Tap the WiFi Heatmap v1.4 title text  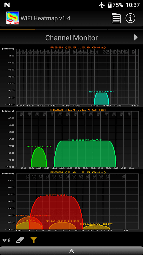45,18
